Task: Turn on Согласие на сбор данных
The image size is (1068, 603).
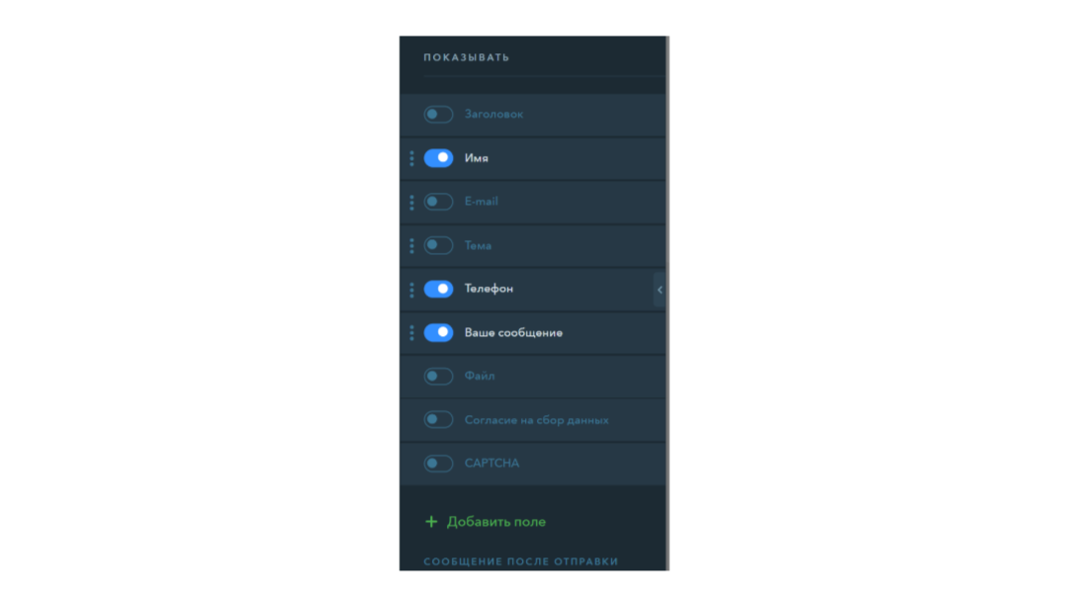Action: [438, 419]
